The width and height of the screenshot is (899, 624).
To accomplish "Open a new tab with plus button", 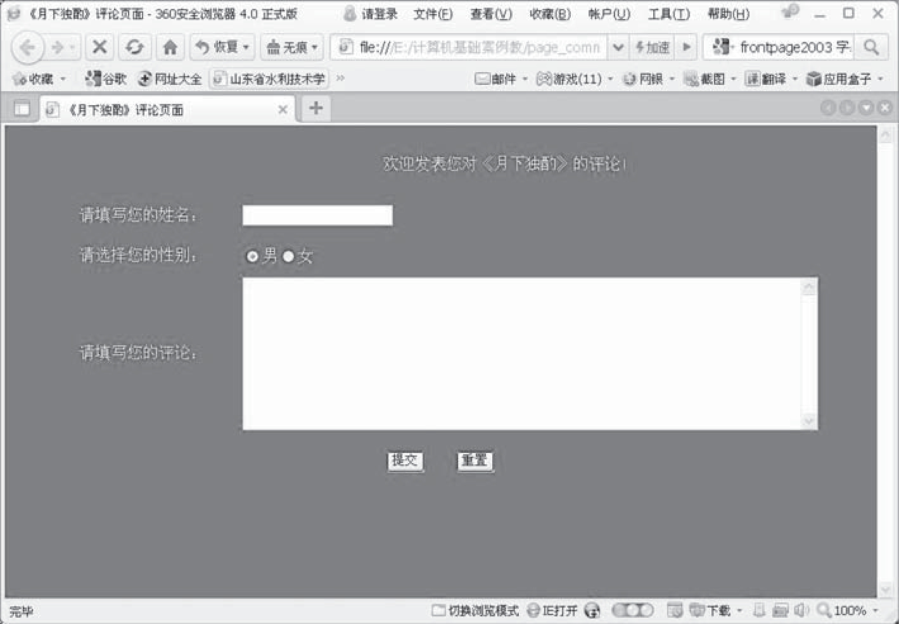I will [x=316, y=108].
